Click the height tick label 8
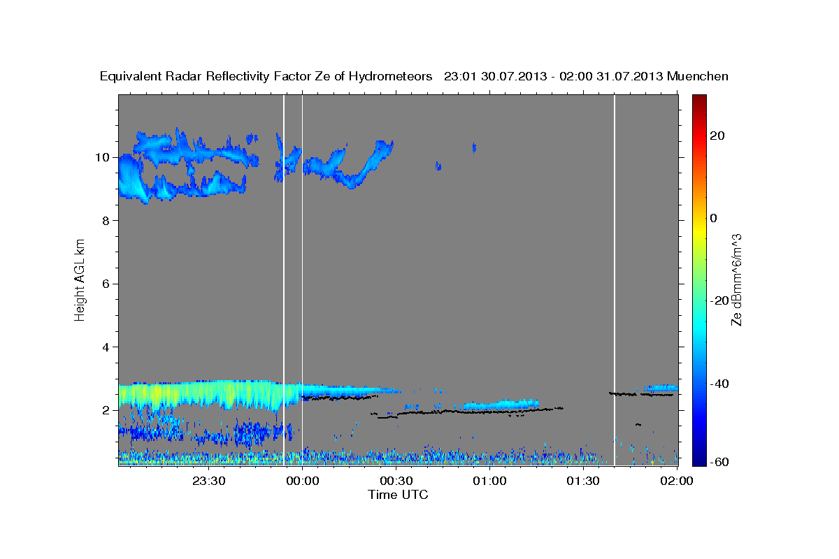Viewport: 839px width, 559px height. [106, 221]
